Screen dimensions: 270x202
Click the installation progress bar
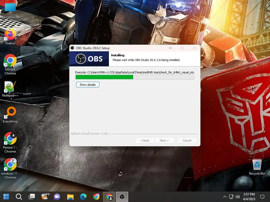(135, 77)
